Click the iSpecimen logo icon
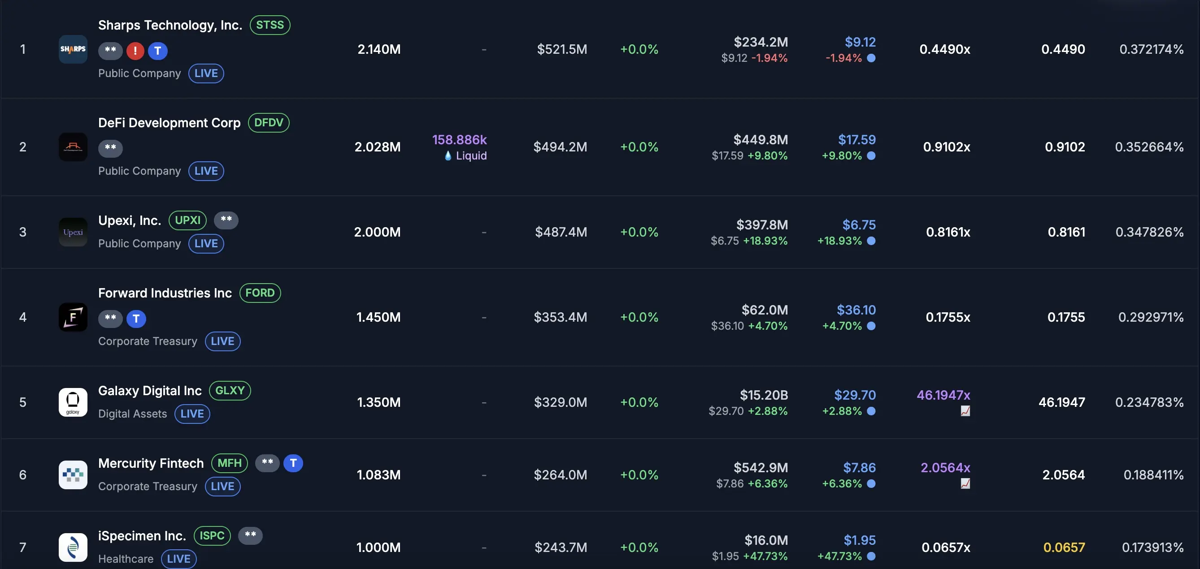1200x569 pixels. pyautogui.click(x=73, y=547)
